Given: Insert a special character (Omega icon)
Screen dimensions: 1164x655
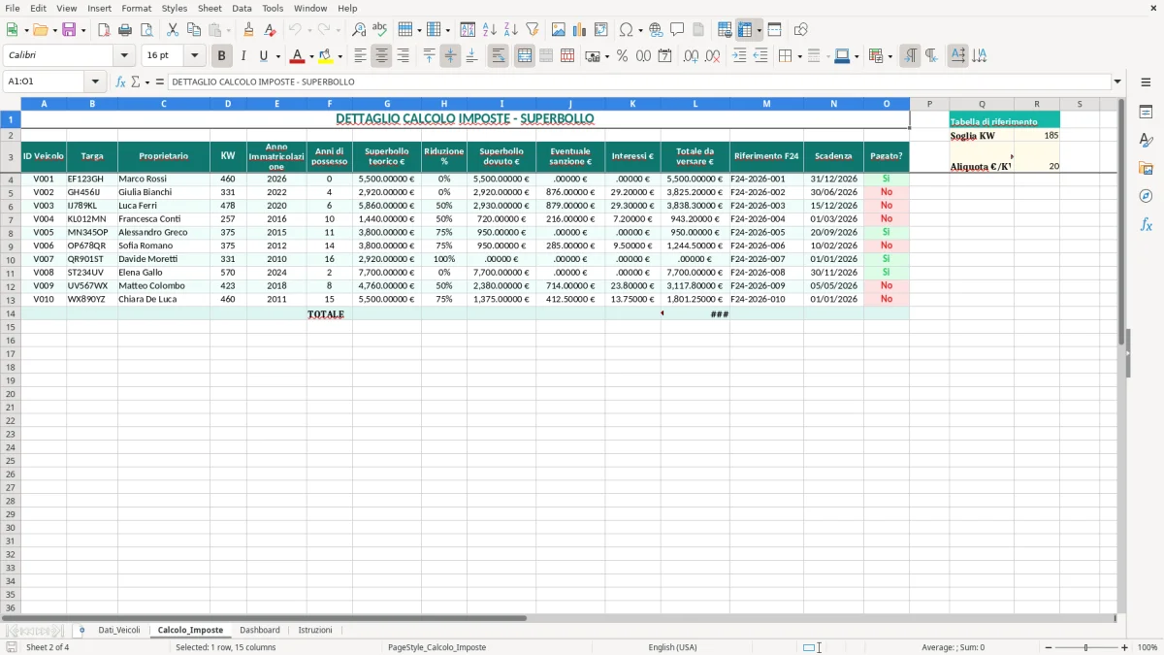Looking at the screenshot, I should coord(627,30).
